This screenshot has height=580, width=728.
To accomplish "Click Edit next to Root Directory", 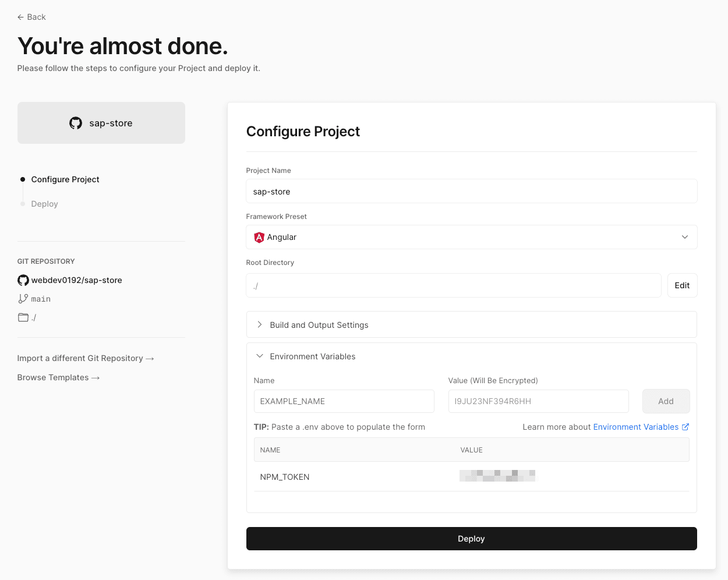I will pyautogui.click(x=682, y=285).
